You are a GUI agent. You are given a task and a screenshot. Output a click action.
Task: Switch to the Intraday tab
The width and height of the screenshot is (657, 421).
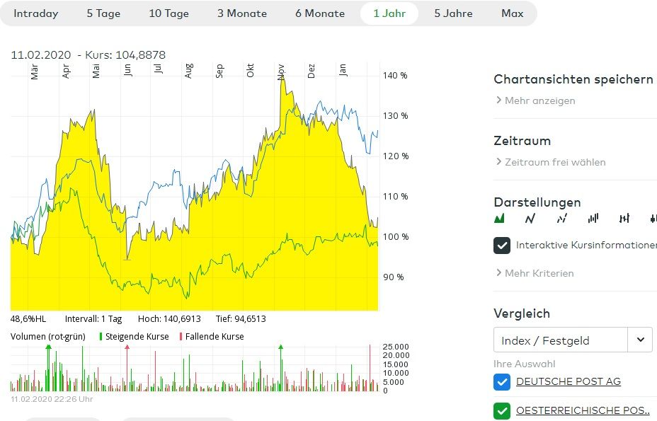pos(36,13)
